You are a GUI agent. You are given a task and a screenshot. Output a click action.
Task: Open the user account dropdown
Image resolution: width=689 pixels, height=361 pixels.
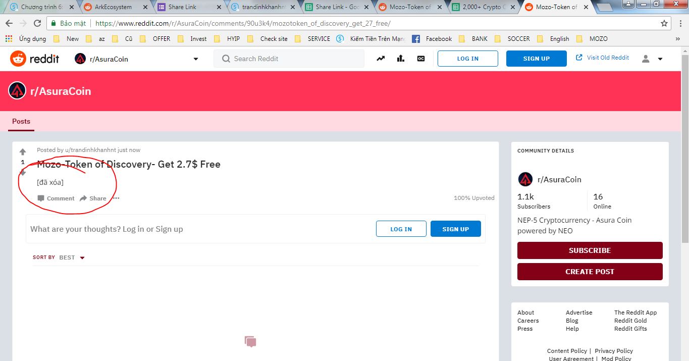point(652,59)
